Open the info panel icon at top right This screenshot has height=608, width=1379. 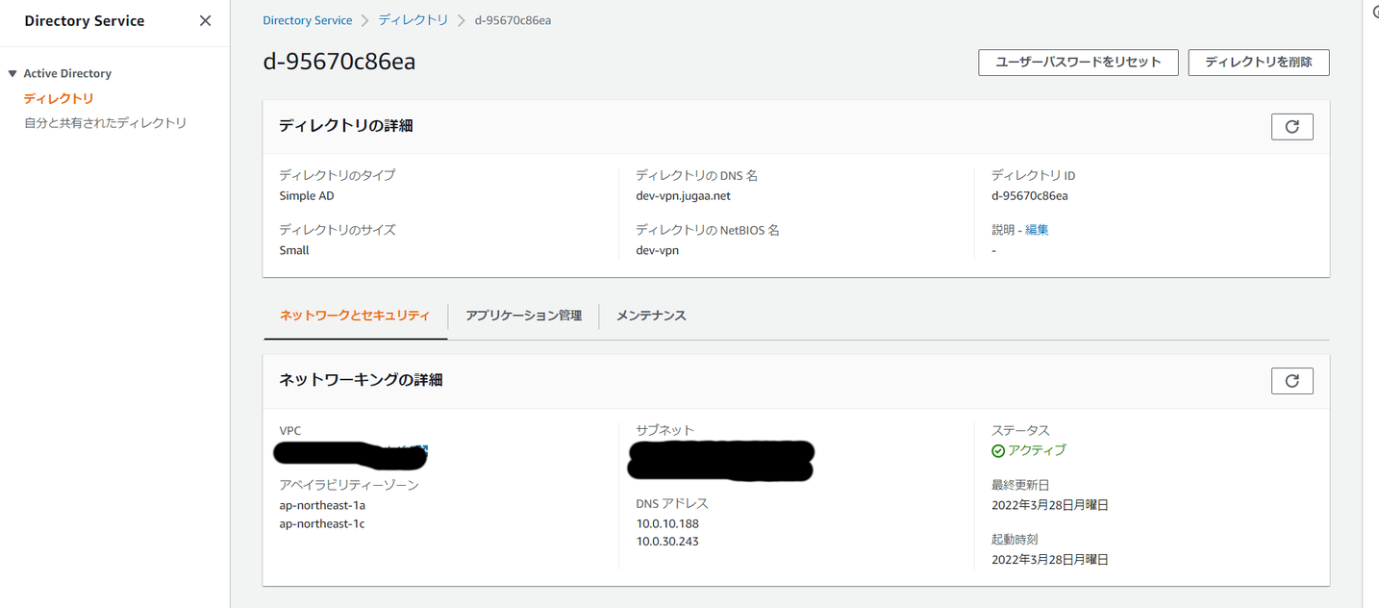click(1374, 12)
